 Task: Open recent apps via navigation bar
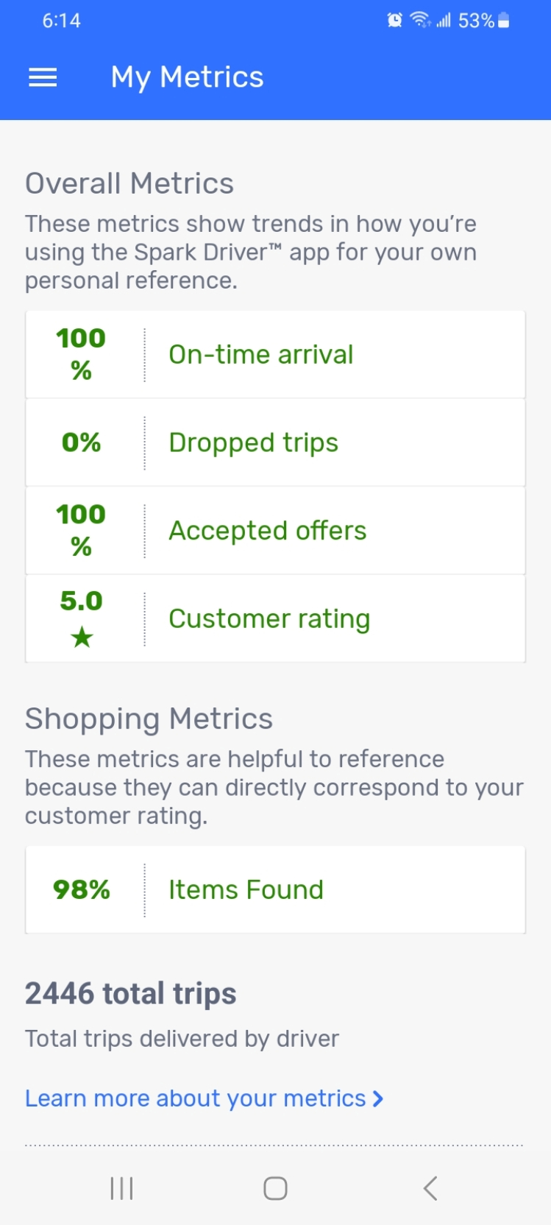click(121, 1187)
